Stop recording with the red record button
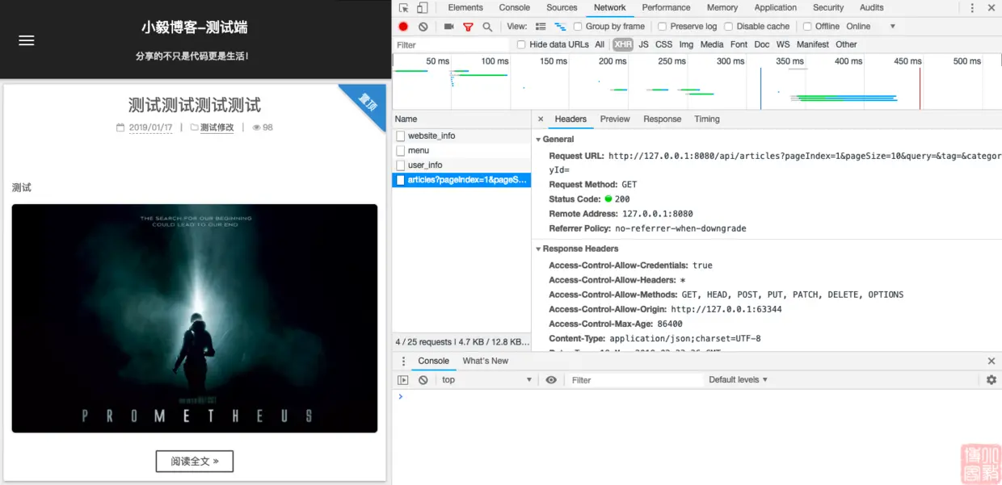 [403, 27]
